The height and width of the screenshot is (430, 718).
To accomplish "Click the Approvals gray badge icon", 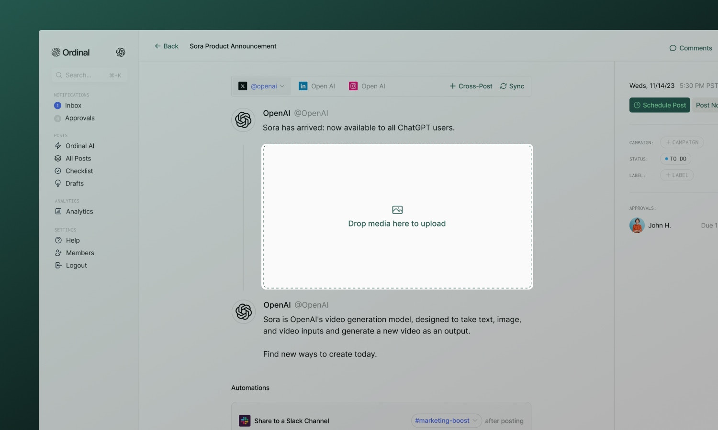I will (57, 118).
